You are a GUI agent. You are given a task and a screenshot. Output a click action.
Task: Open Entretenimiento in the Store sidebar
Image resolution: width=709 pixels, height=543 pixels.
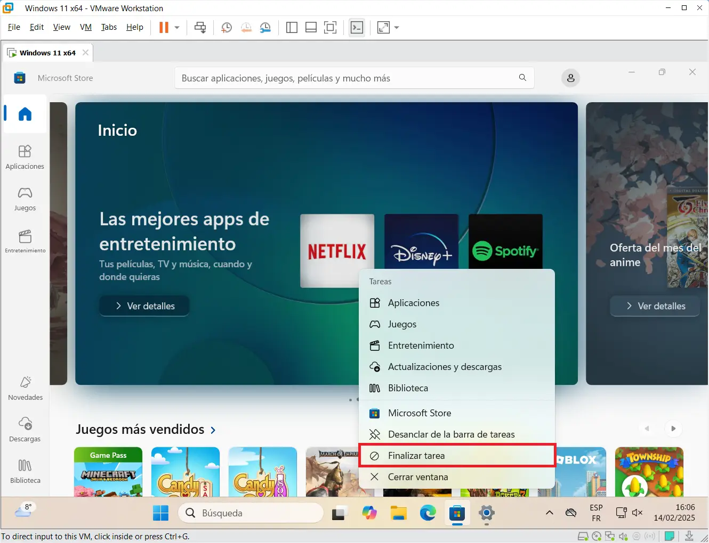point(25,241)
